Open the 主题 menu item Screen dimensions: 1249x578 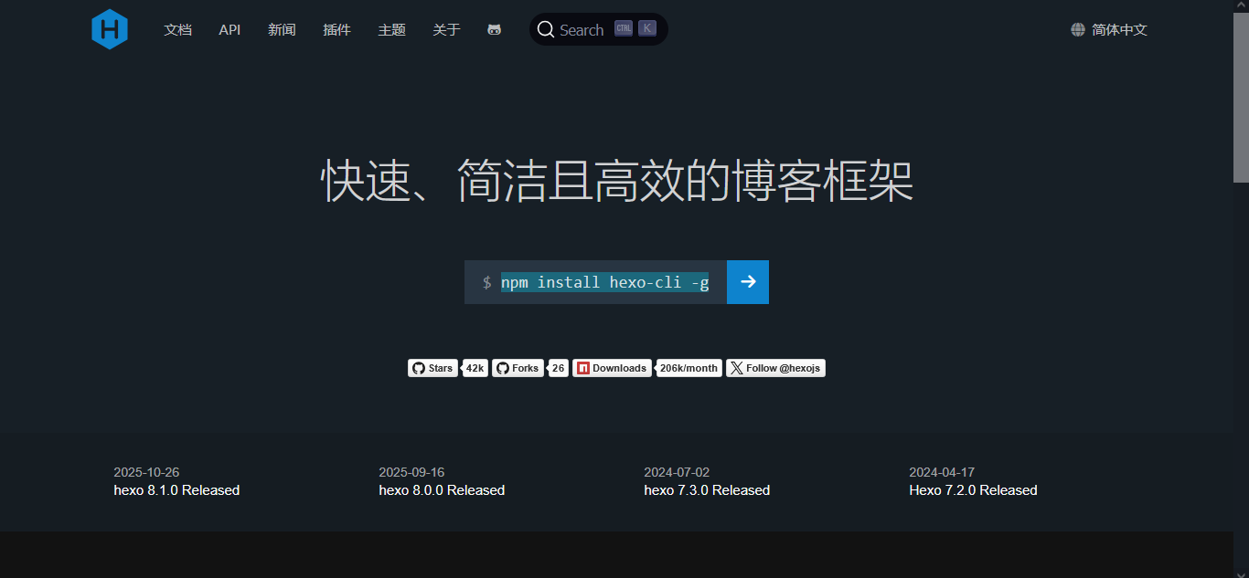391,29
